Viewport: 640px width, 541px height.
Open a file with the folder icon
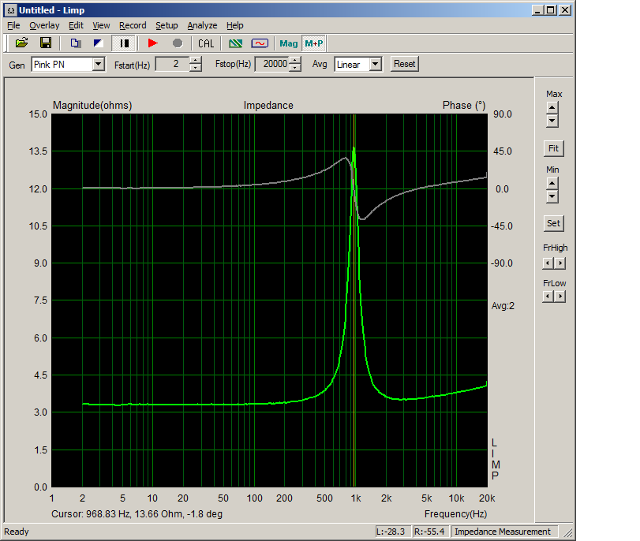21,43
